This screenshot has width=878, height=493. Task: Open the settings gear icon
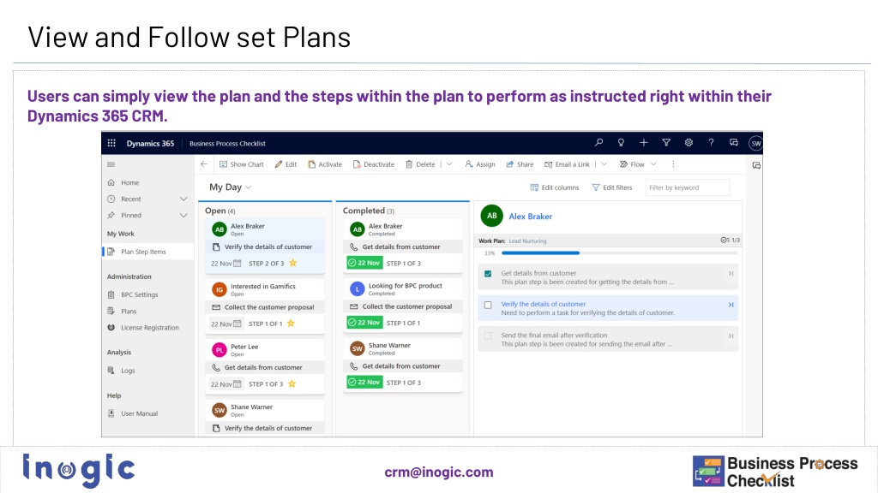pos(689,143)
